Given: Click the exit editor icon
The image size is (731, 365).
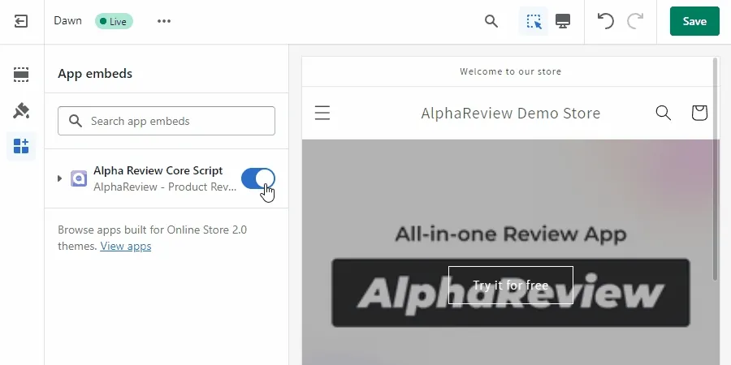Looking at the screenshot, I should pyautogui.click(x=21, y=21).
